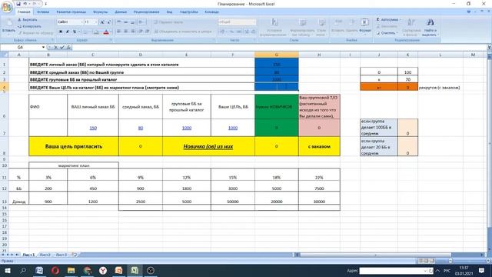Open the Общий number format dropdown
The width and height of the screenshot is (492, 277).
(x=254, y=22)
